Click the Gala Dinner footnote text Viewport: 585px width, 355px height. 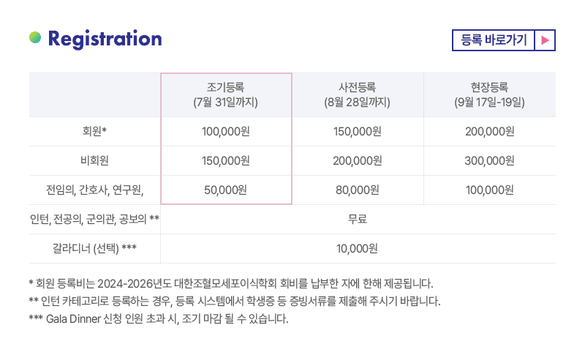159,320
